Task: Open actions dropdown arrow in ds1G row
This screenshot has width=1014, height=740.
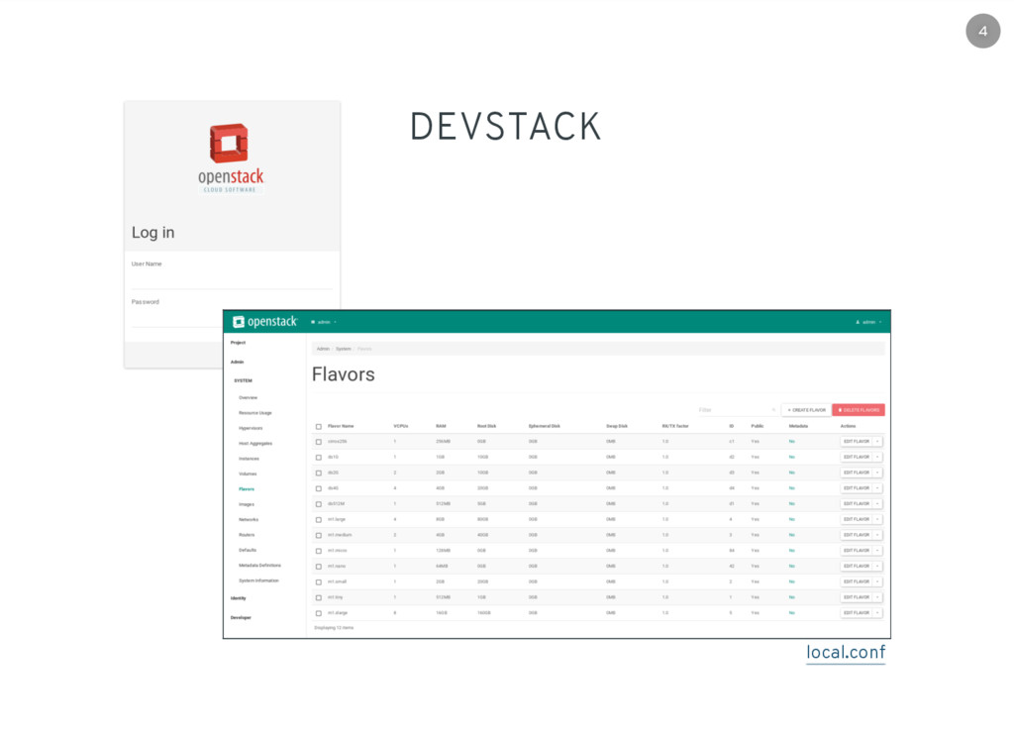Action: pos(877,458)
